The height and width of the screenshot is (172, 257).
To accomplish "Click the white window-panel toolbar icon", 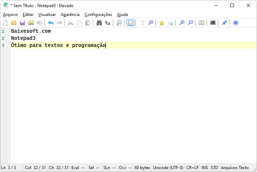I will click(x=201, y=23).
